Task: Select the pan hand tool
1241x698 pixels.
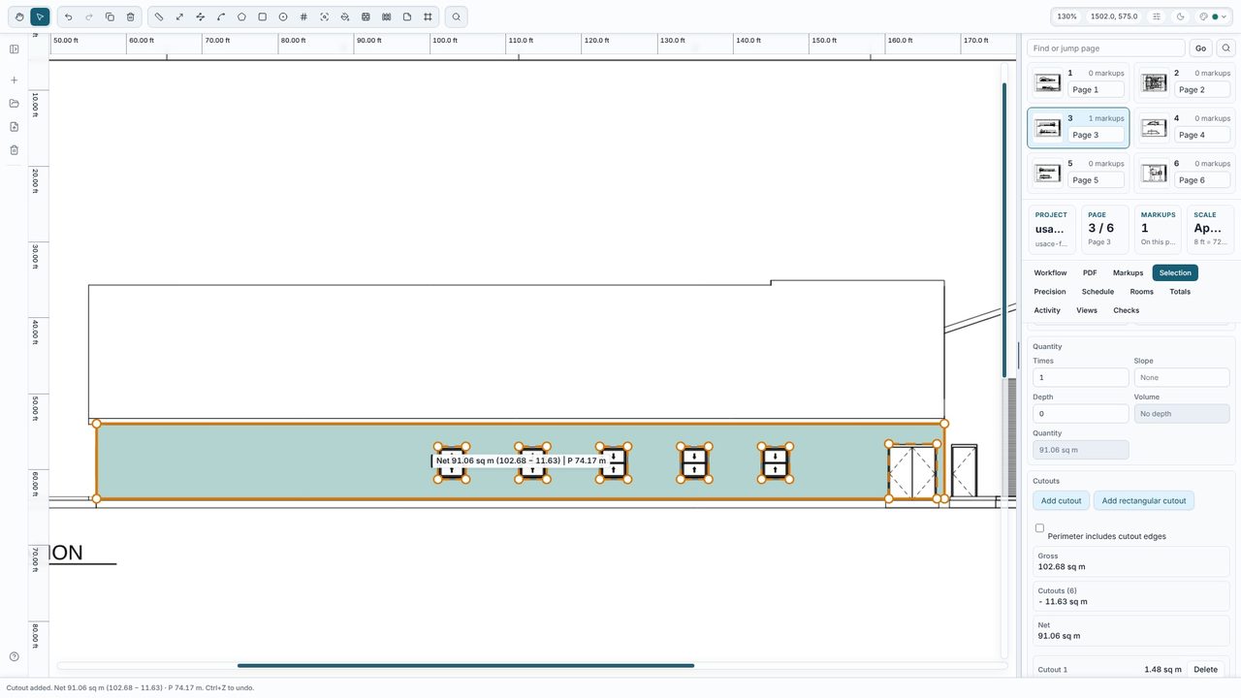Action: pyautogui.click(x=18, y=16)
